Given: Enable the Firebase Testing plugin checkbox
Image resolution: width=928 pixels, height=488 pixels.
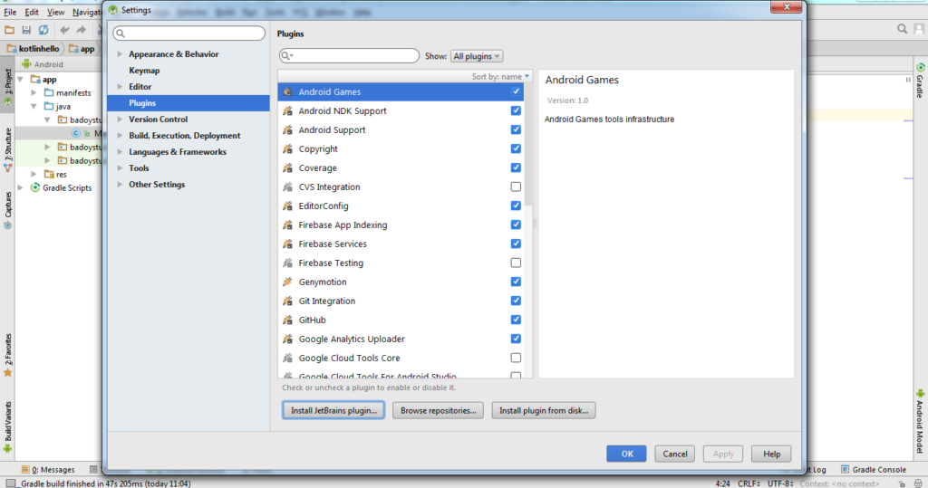Looking at the screenshot, I should click(x=516, y=263).
